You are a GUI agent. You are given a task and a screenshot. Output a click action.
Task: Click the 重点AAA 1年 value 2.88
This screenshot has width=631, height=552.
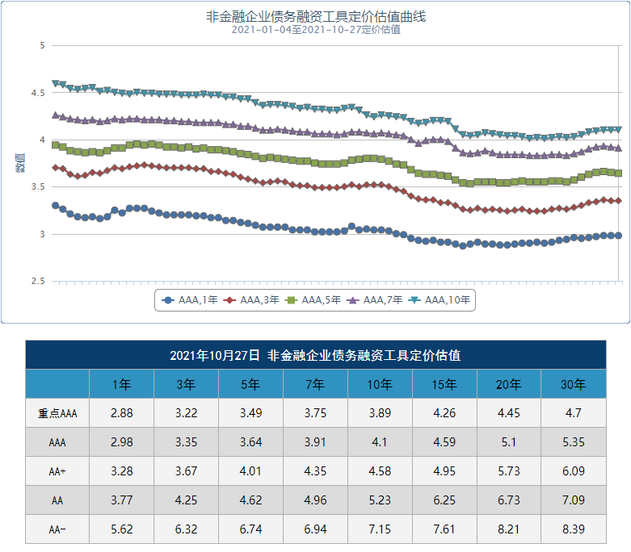[x=121, y=413]
